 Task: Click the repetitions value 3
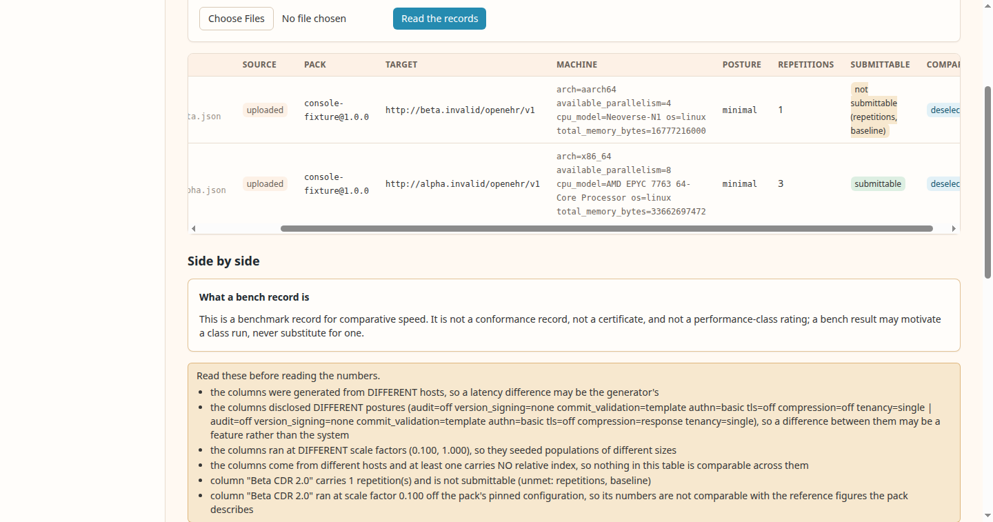781,183
